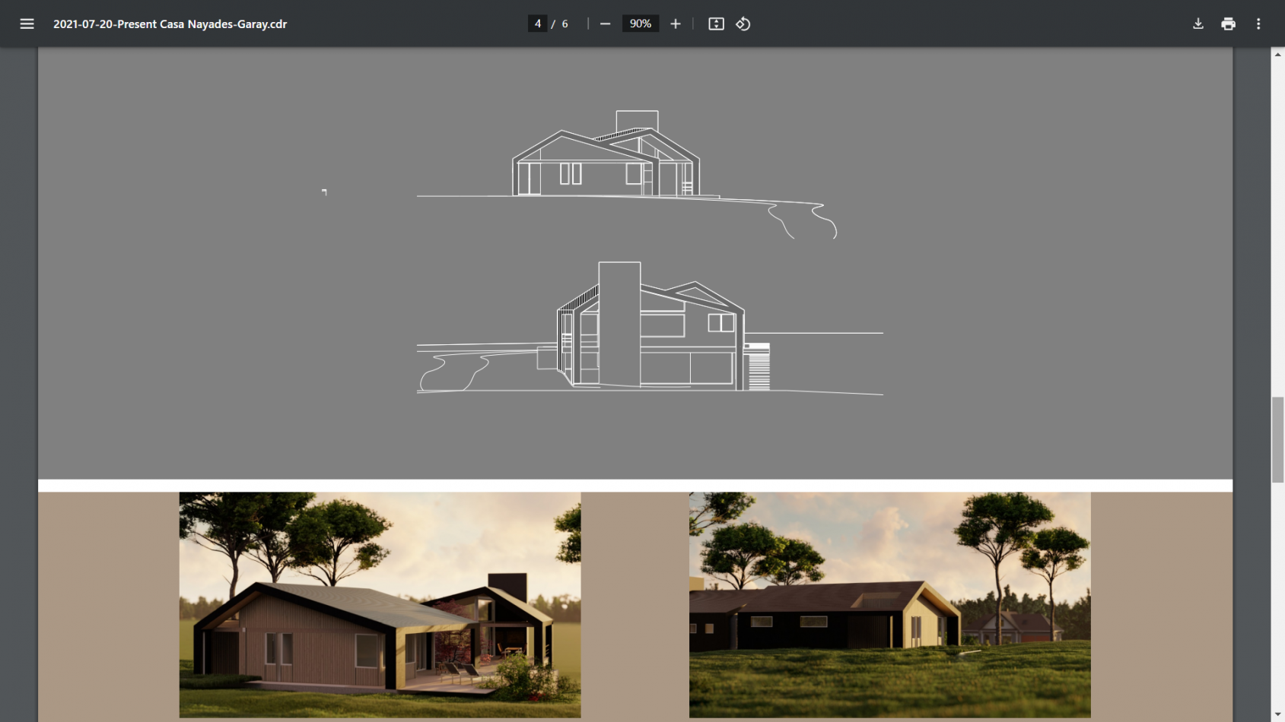
Task: Click the vertical scrollbar thumb
Action: pos(1278,439)
